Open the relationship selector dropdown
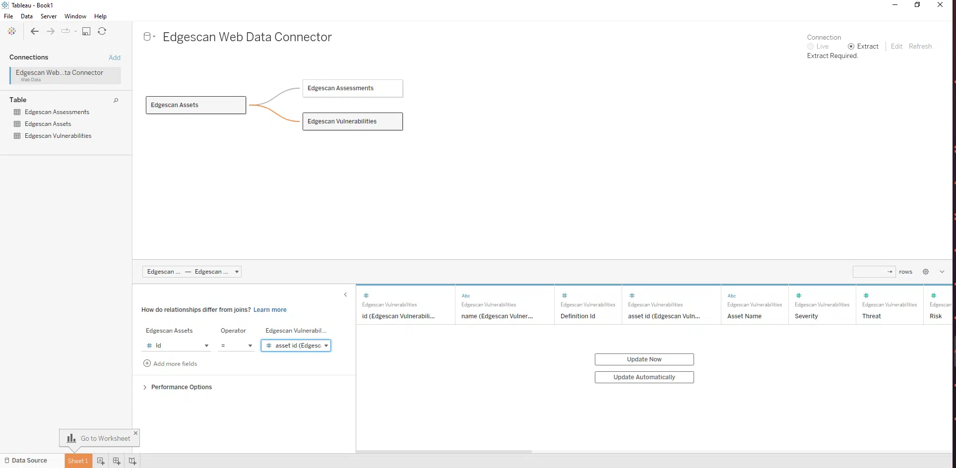The height and width of the screenshot is (468, 956). (192, 272)
